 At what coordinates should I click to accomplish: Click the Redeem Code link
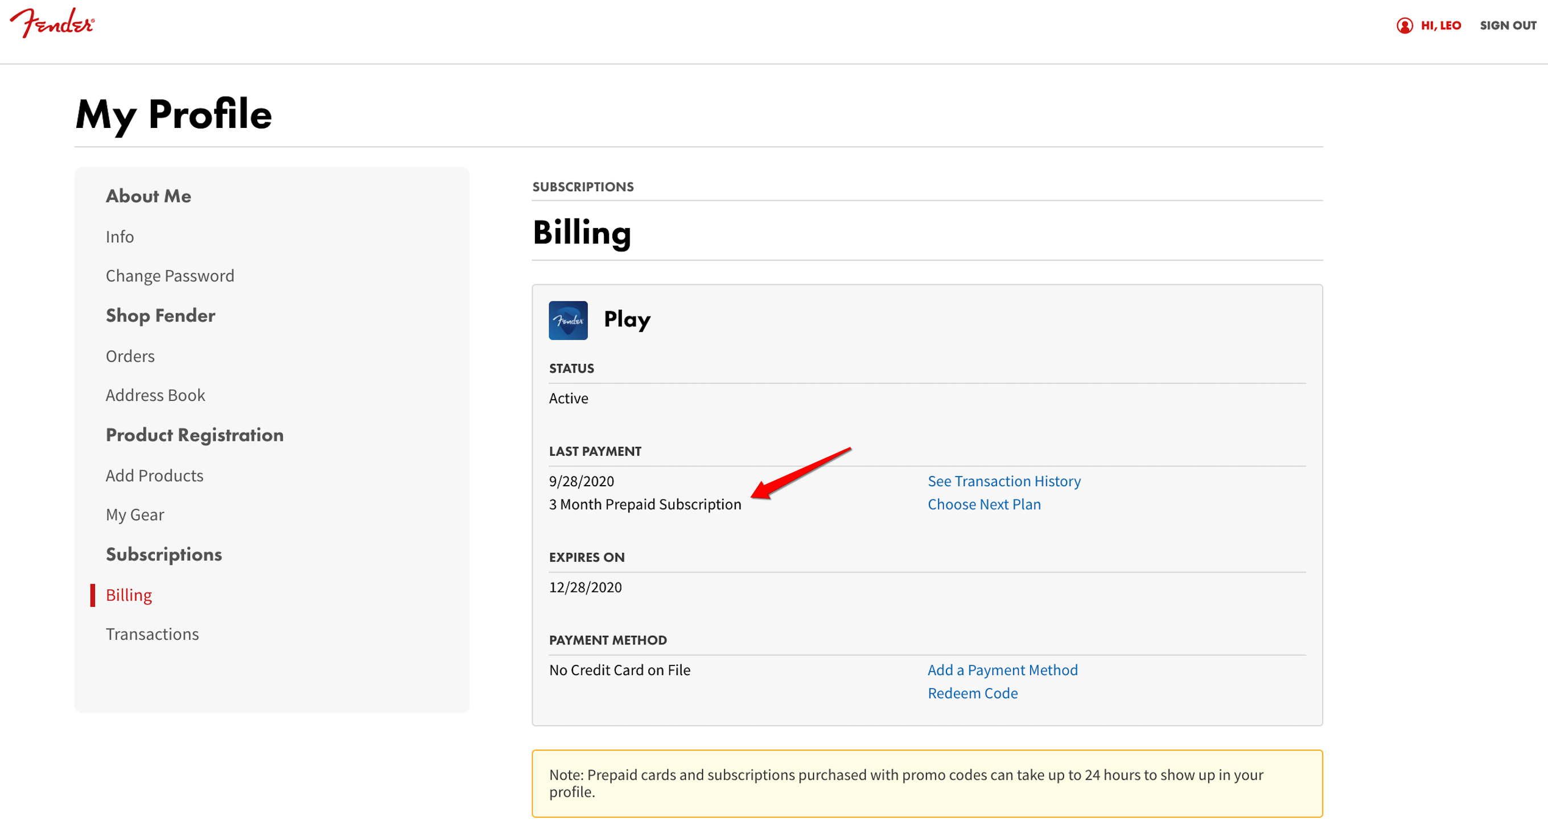pyautogui.click(x=972, y=693)
